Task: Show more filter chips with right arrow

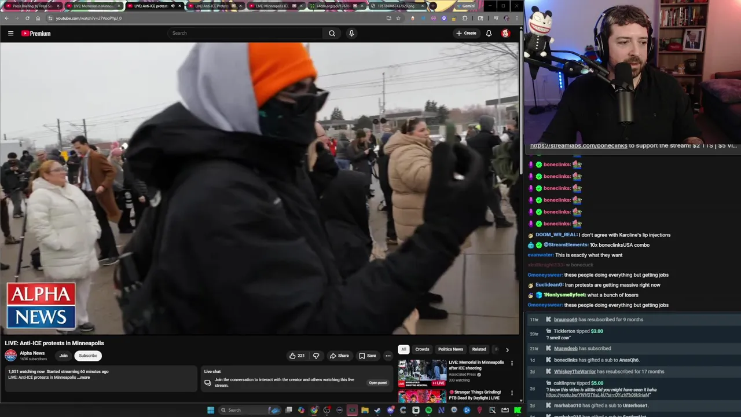Action: (x=507, y=349)
